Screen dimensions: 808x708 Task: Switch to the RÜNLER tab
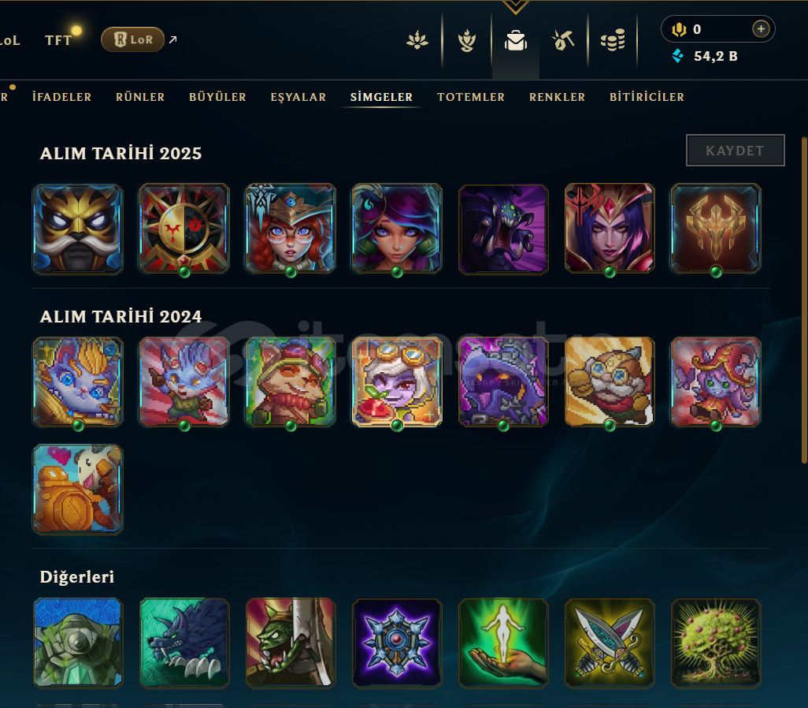140,97
